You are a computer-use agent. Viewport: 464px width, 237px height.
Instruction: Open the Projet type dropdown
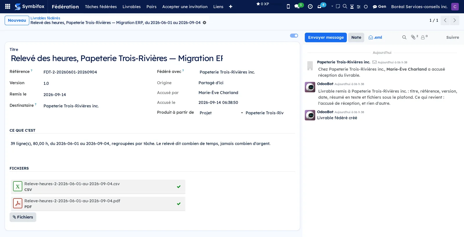tap(221, 113)
